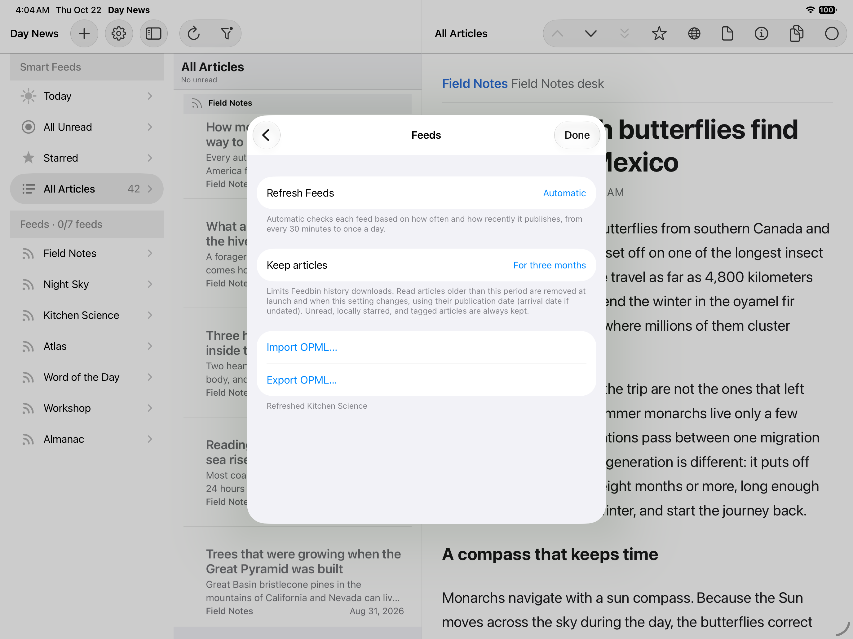This screenshot has width=853, height=639.
Task: Click All Articles list icon
Action: pos(28,189)
